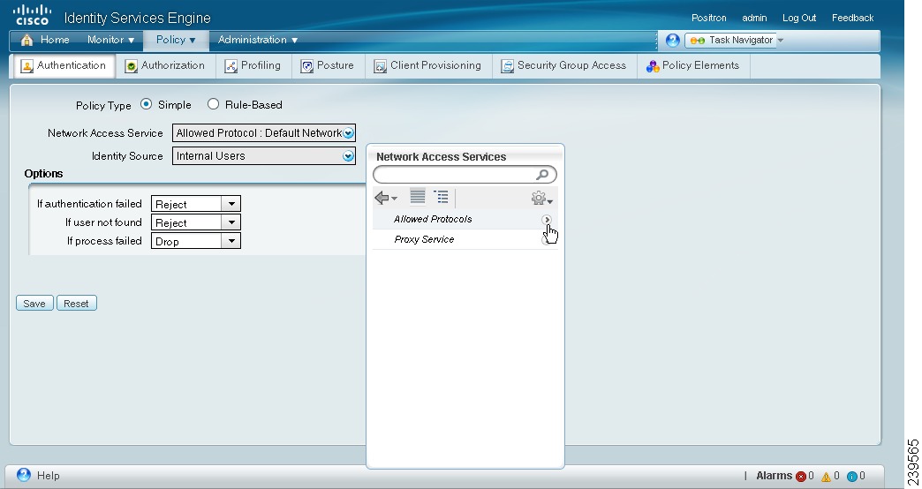Open the gear settings menu in popup
This screenshot has height=489, width=922.
coord(541,198)
